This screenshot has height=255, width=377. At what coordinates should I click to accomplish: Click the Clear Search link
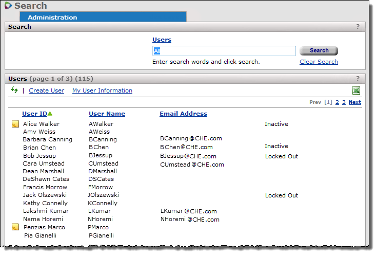(x=319, y=62)
